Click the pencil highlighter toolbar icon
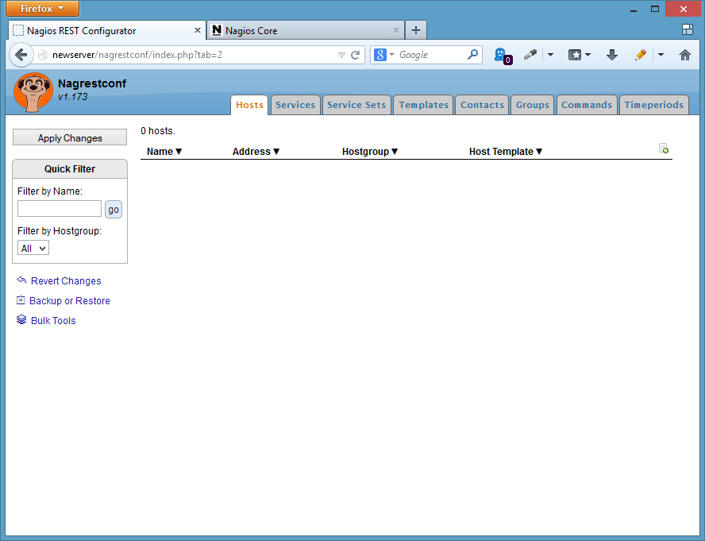This screenshot has height=541, width=705. pyautogui.click(x=640, y=55)
